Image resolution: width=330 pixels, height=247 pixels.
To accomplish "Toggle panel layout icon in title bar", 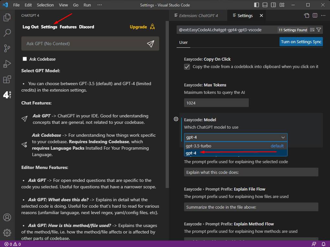I will click(x=265, y=5).
